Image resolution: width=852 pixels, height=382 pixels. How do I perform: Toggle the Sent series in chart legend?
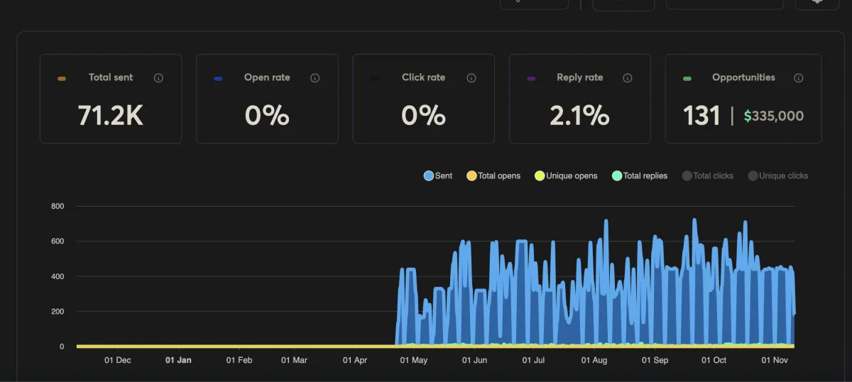[x=438, y=175]
